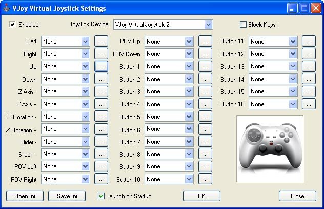This screenshot has height=209, width=324.
Task: Toggle the Enabled checkbox
Action: 12,25
